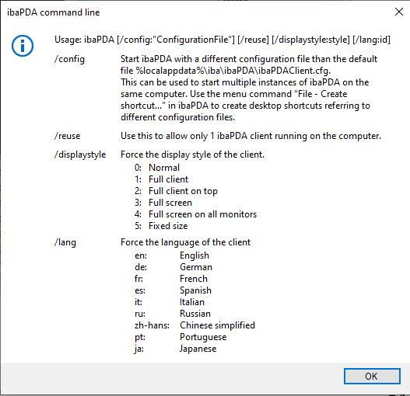410x396 pixels.
Task: Click display style '5: Fixed size'
Action: point(161,226)
